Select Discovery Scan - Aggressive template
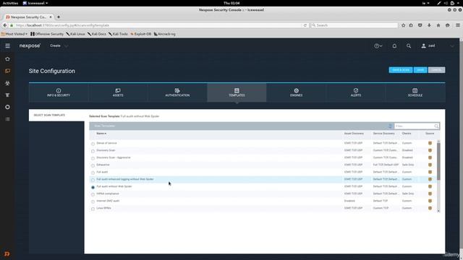Viewport: 463px width, 260px height. pyautogui.click(x=93, y=158)
